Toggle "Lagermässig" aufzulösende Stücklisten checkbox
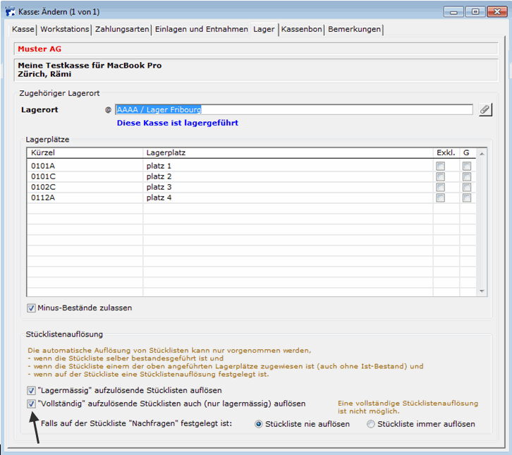512x455 pixels. coord(31,391)
